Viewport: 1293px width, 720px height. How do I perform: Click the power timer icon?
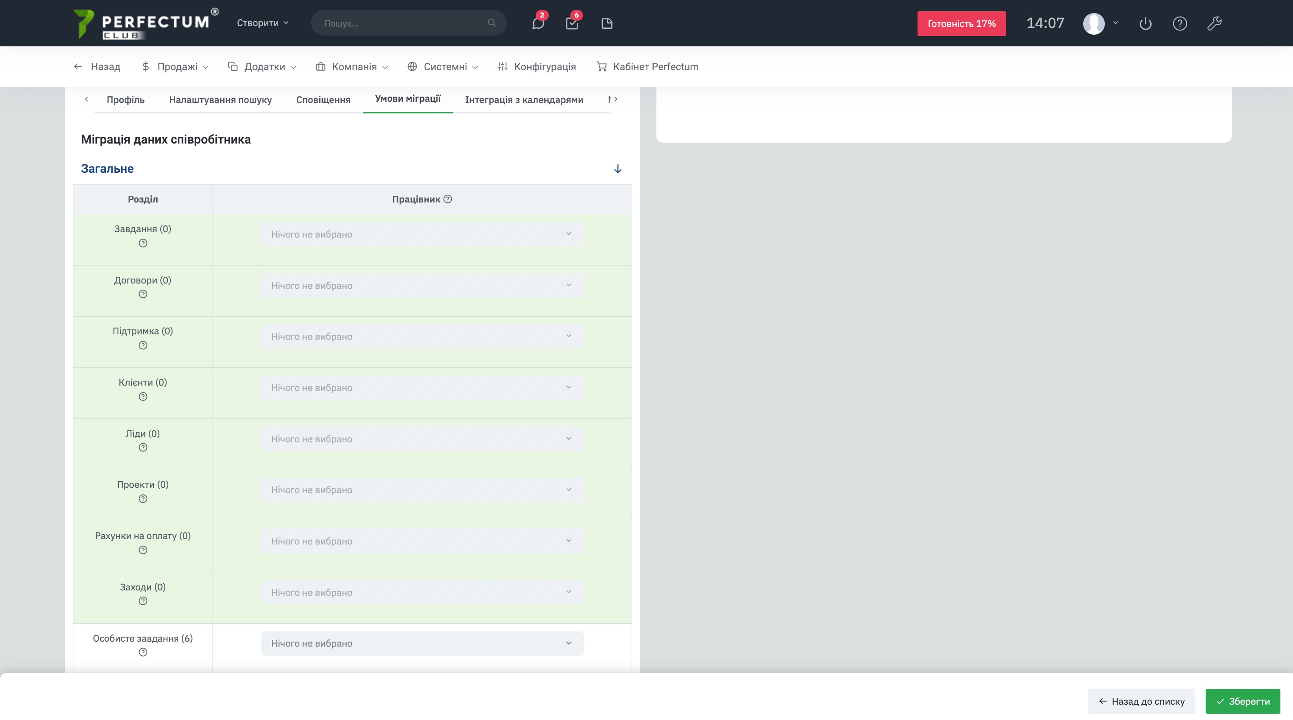click(1145, 23)
